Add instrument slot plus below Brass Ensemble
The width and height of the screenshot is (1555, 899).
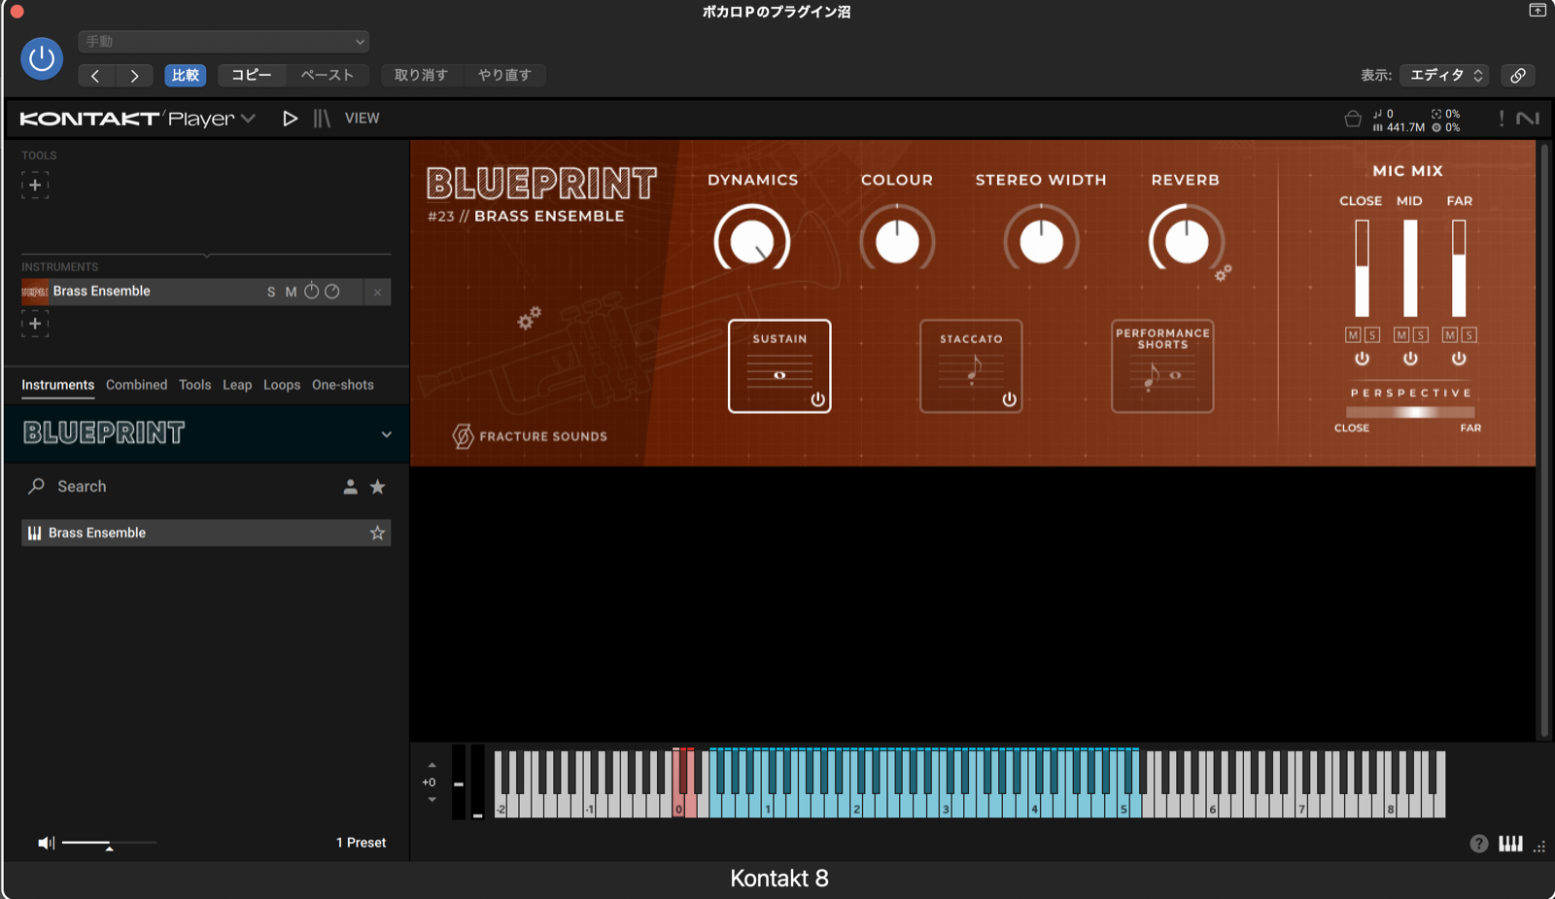(x=35, y=324)
